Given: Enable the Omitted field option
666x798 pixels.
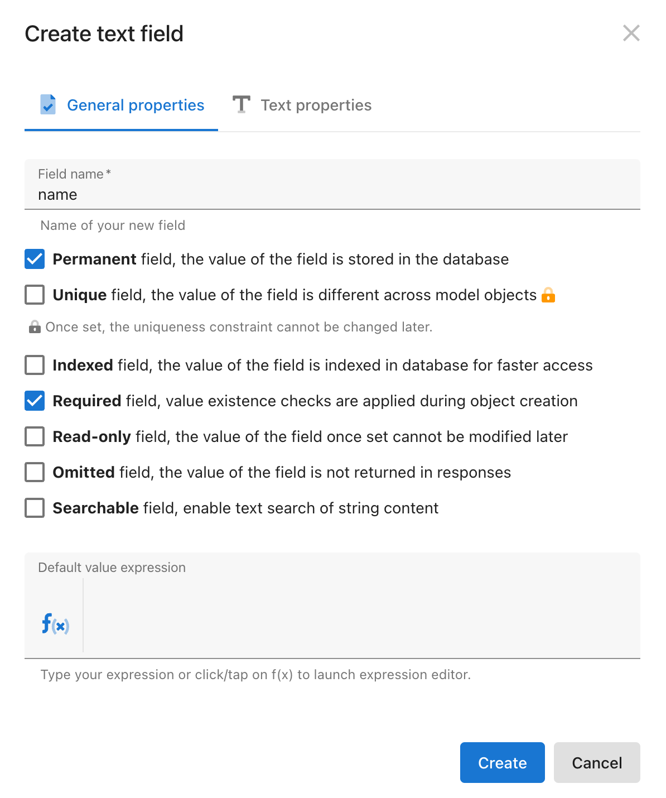Looking at the screenshot, I should click(x=35, y=472).
